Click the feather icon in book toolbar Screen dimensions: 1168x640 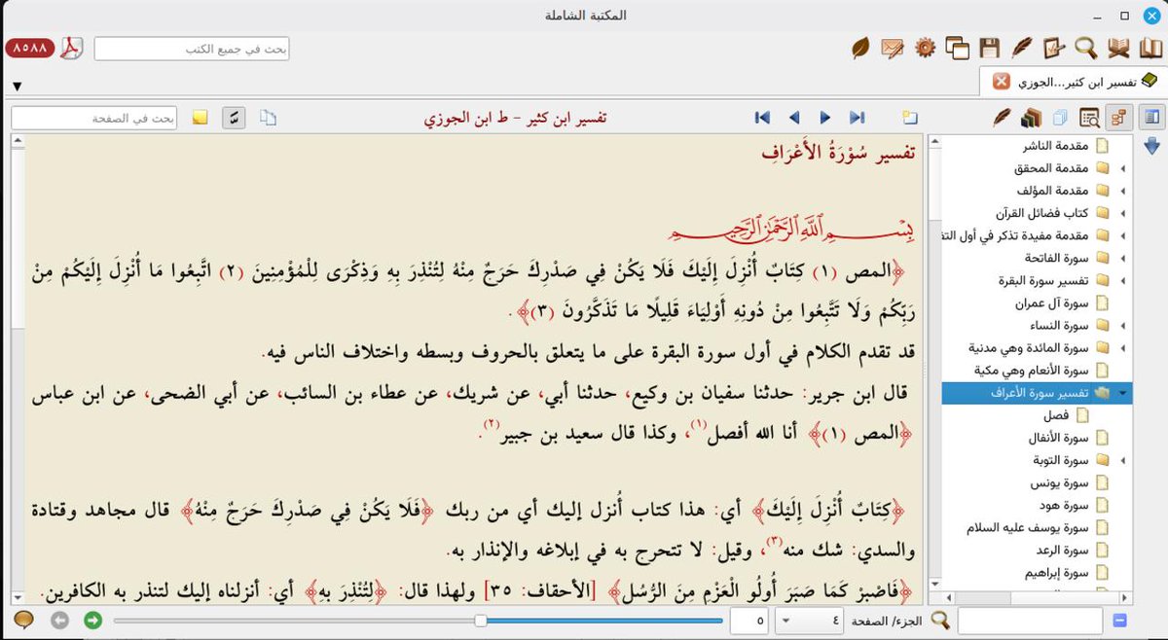coord(1002,118)
